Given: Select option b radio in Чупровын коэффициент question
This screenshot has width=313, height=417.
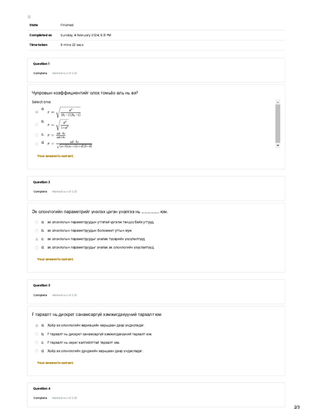Looking at the screenshot, I should click(x=37, y=125).
